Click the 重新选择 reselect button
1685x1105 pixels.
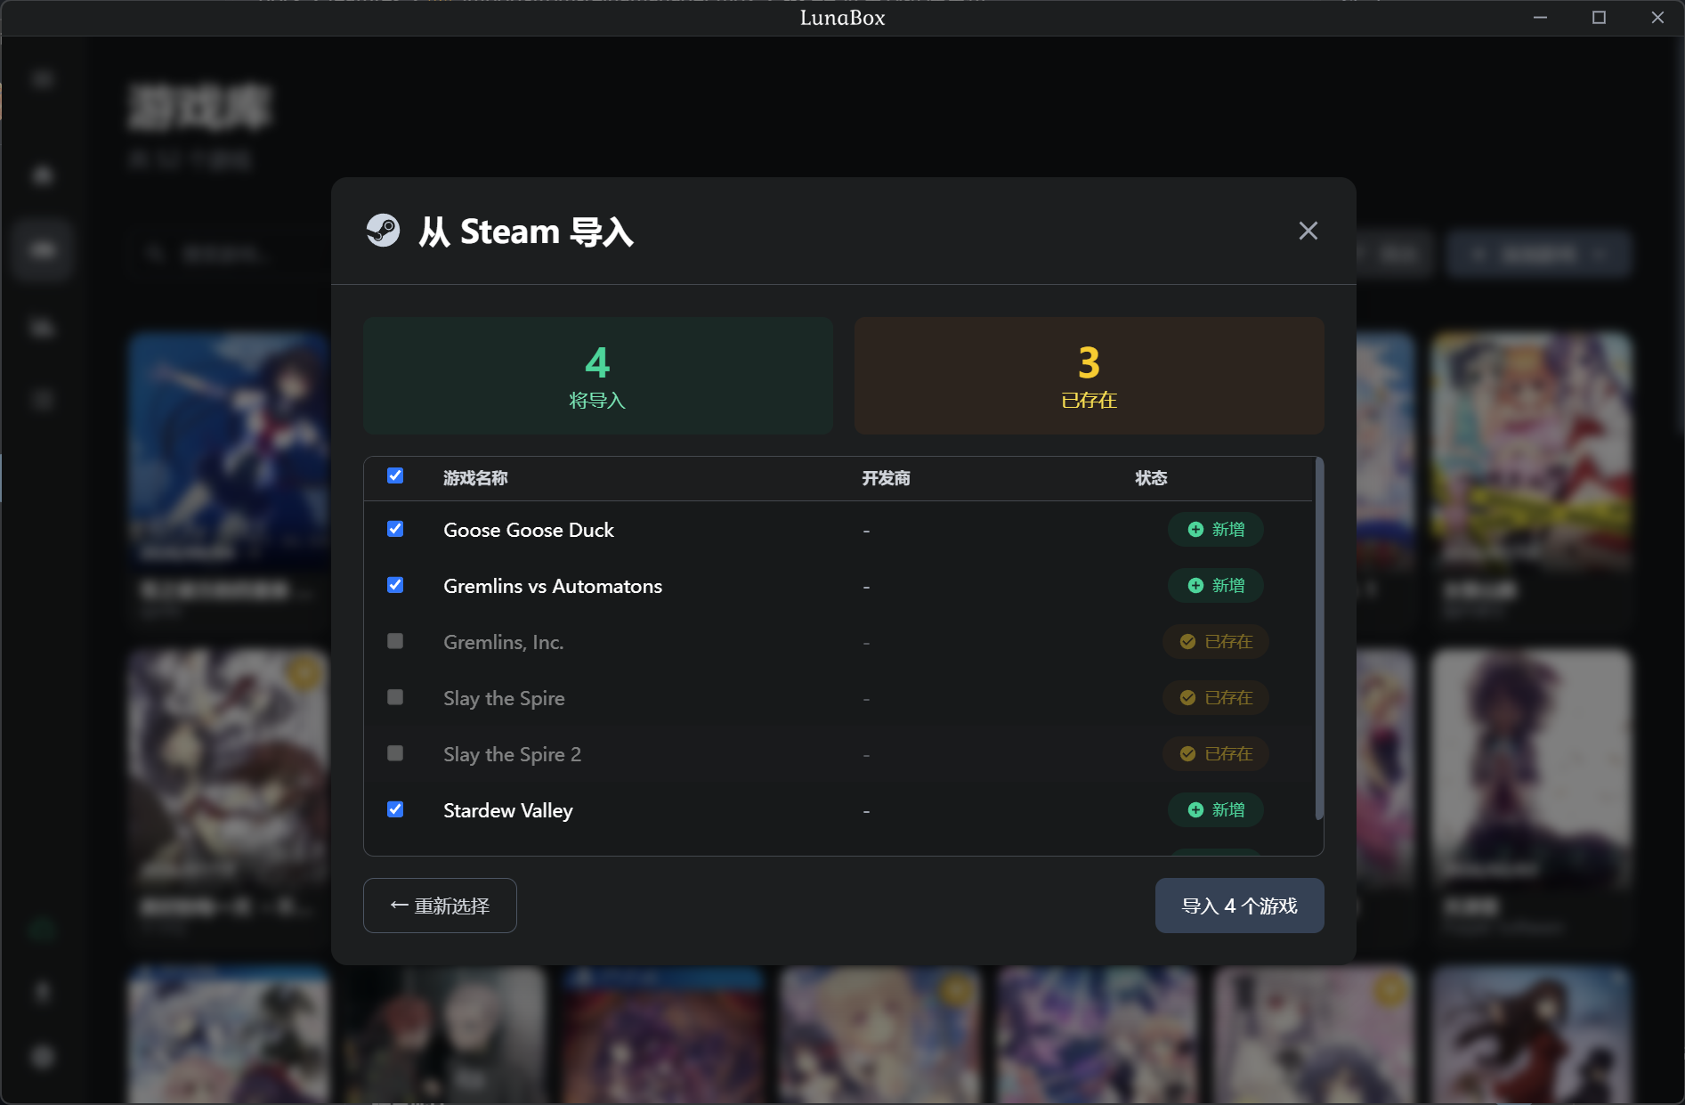[x=440, y=906]
